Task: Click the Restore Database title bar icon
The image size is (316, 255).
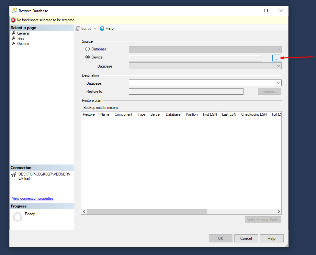Action: click(15, 11)
